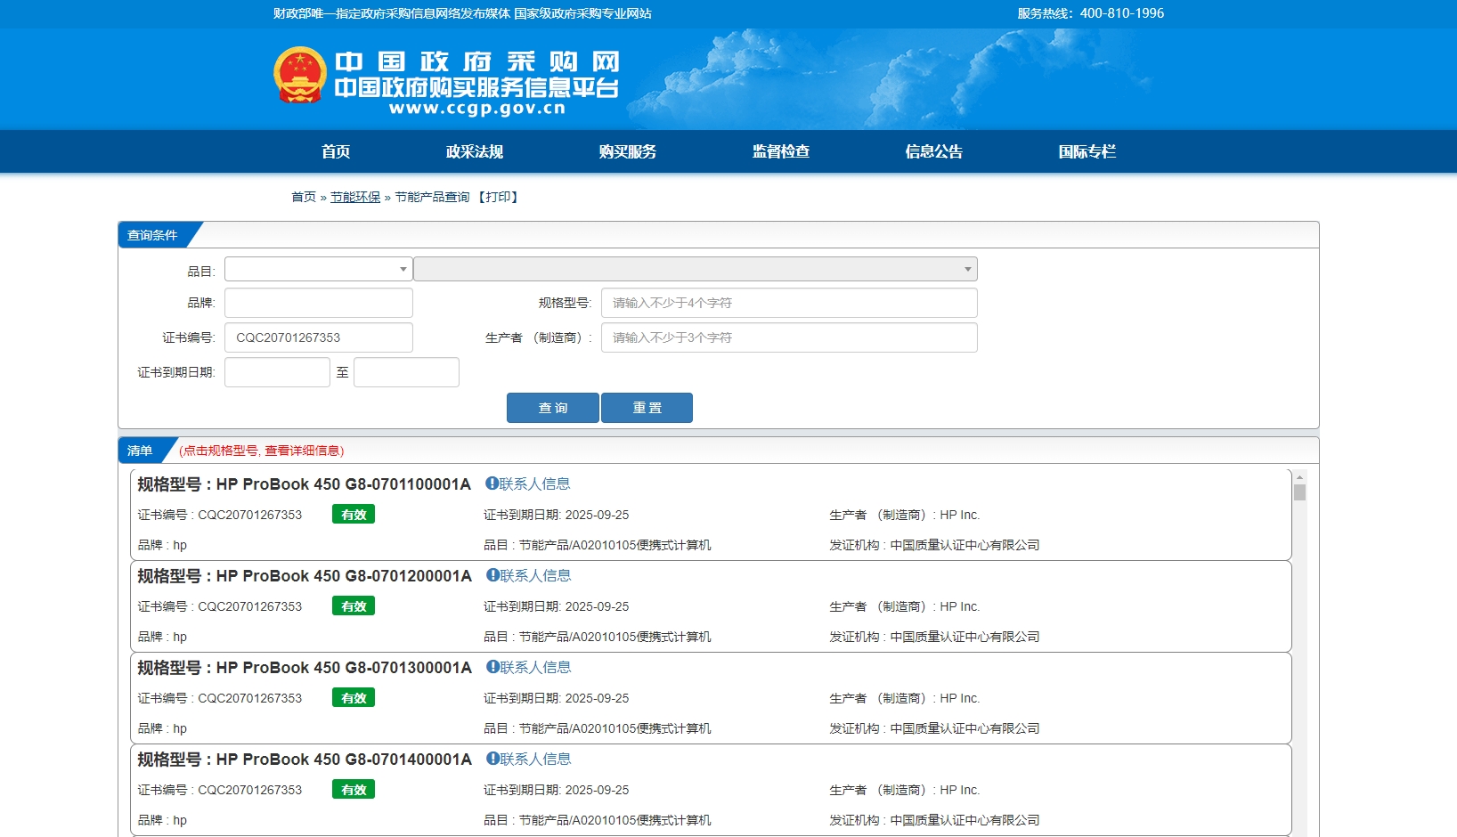Open 联系人信息 for model 0701100001A
The image size is (1457, 837).
coord(534,484)
